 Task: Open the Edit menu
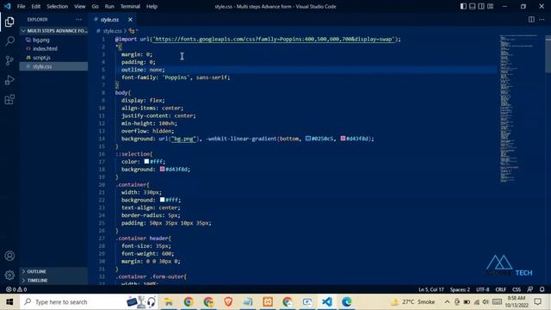tap(36, 6)
